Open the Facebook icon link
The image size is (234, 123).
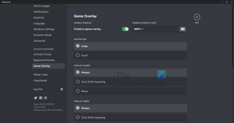point(41,98)
